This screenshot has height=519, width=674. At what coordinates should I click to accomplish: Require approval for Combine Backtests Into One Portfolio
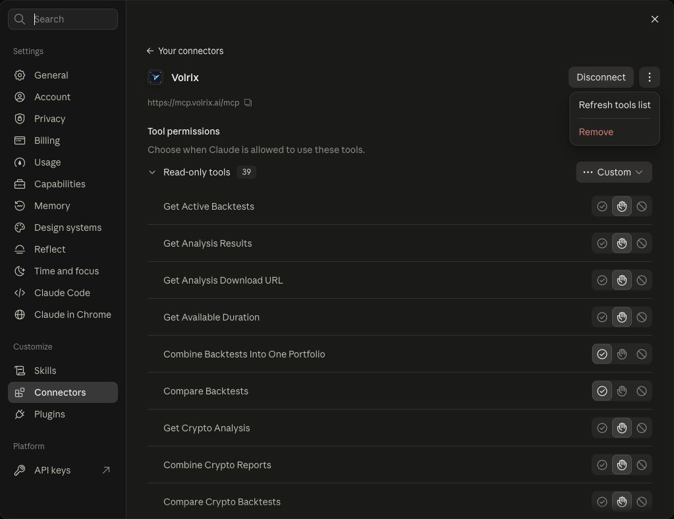pos(621,354)
